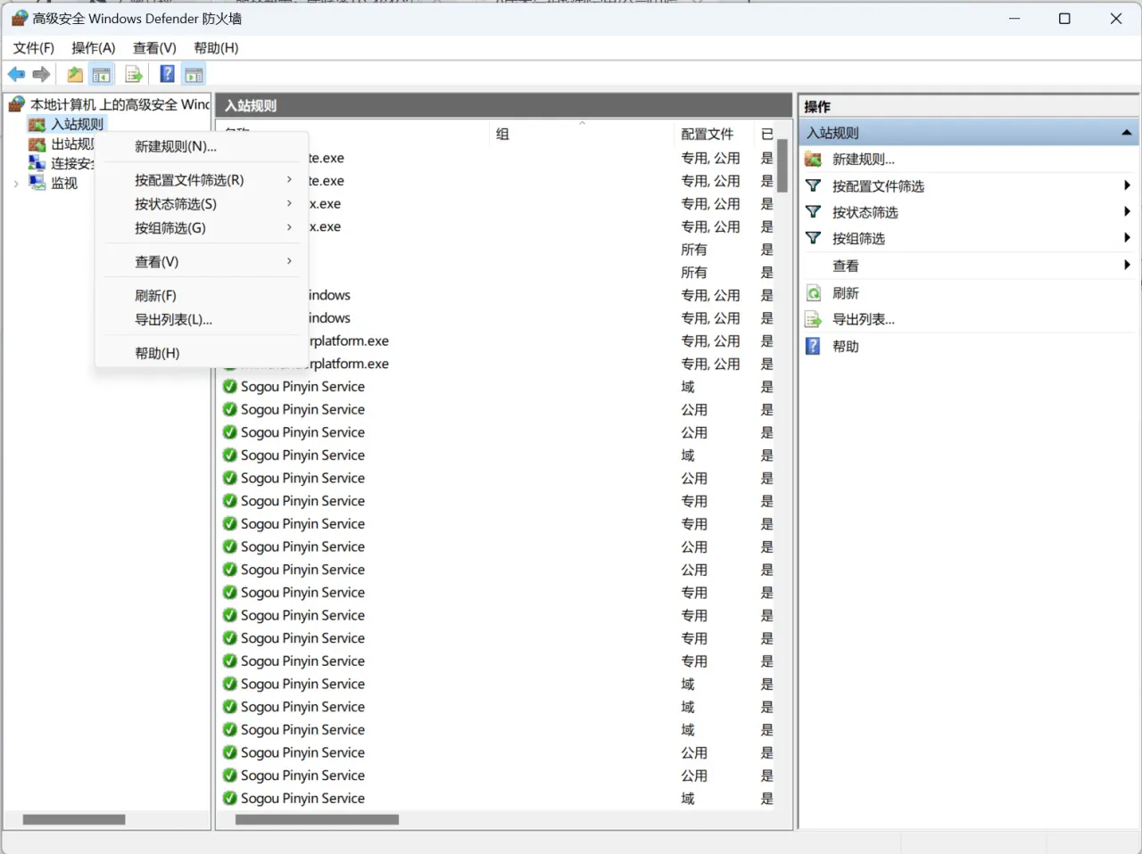The width and height of the screenshot is (1142, 854).
Task: Collapse the 入站规则 actions section header arrow
Action: pos(1127,133)
